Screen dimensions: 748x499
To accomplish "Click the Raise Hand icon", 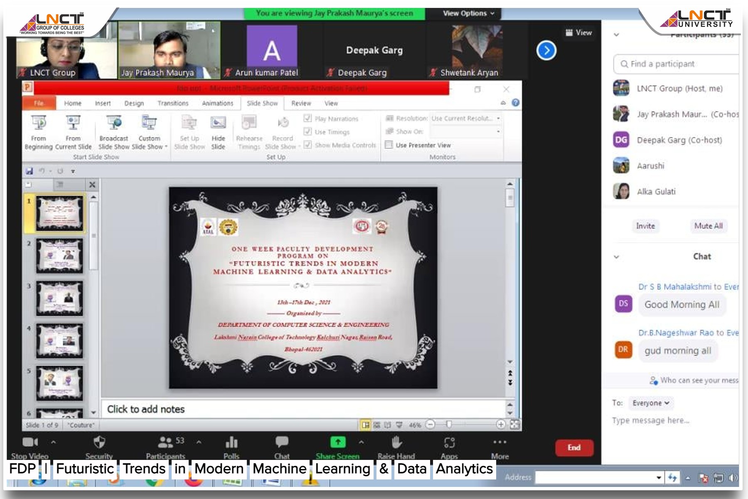I will click(x=396, y=442).
